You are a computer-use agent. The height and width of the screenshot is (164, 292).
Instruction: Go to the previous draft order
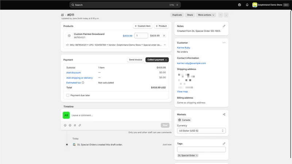pyautogui.click(x=220, y=15)
